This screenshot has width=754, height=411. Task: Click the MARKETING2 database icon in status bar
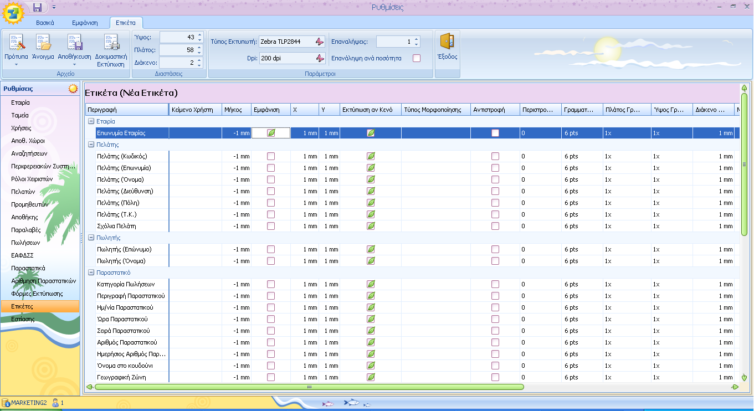(x=6, y=403)
